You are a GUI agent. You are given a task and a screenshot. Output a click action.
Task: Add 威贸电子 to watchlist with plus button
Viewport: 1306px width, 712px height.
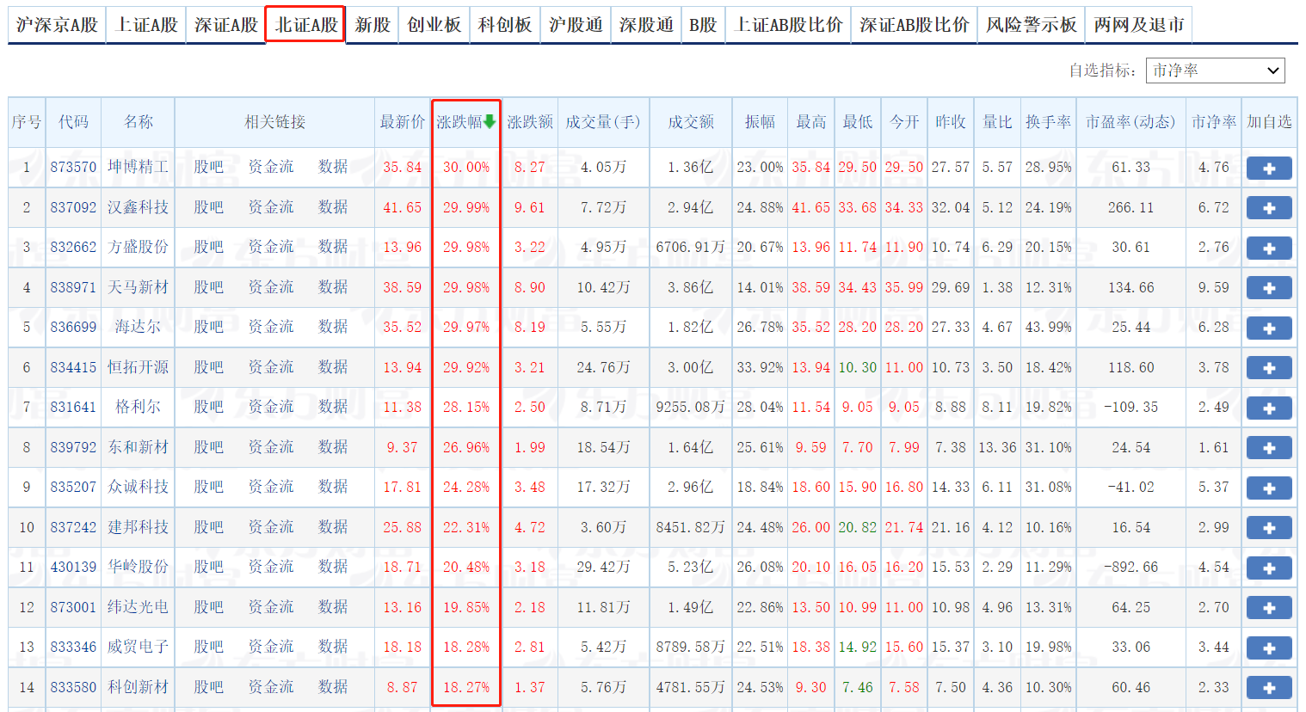1269,648
